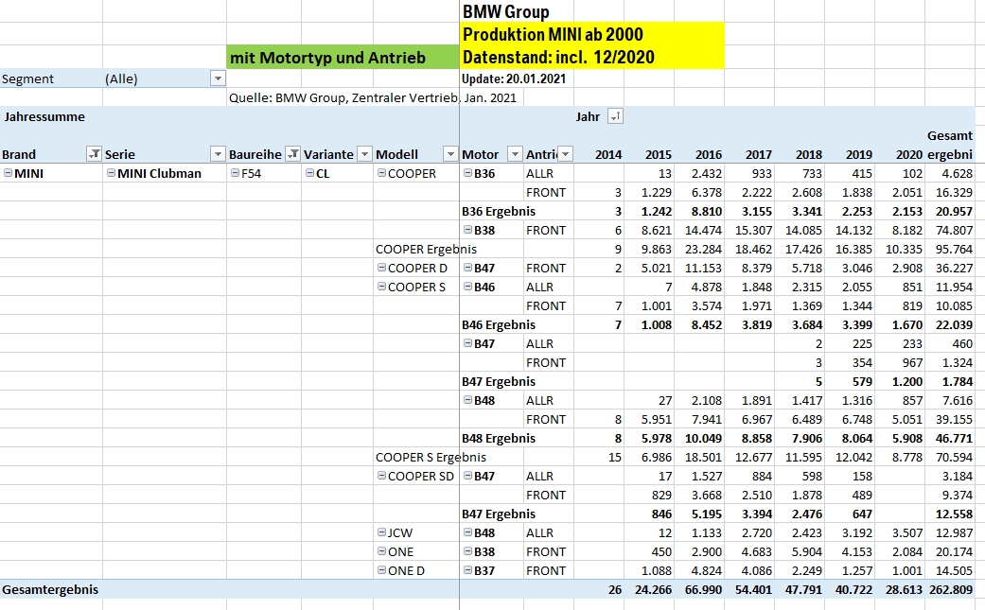Select the green 'mit Motortyp und Antrieb' cell
The width and height of the screenshot is (985, 610).
click(x=342, y=58)
